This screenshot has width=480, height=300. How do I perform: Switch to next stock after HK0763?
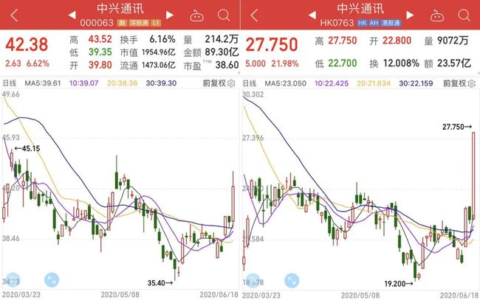[410, 15]
